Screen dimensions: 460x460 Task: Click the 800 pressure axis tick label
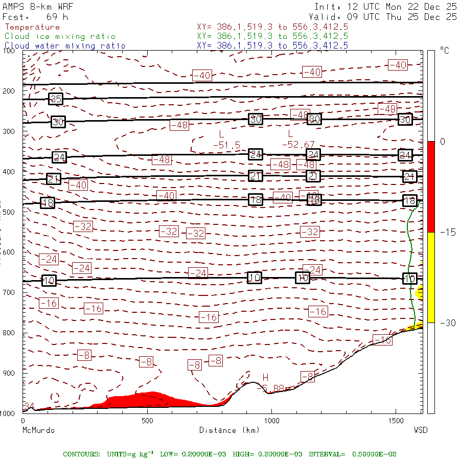(9, 333)
